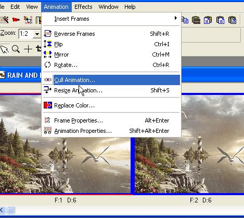Viewport: 244px width, 218px height.
Task: Select frame F:2 thumbnail
Action: [x=189, y=144]
